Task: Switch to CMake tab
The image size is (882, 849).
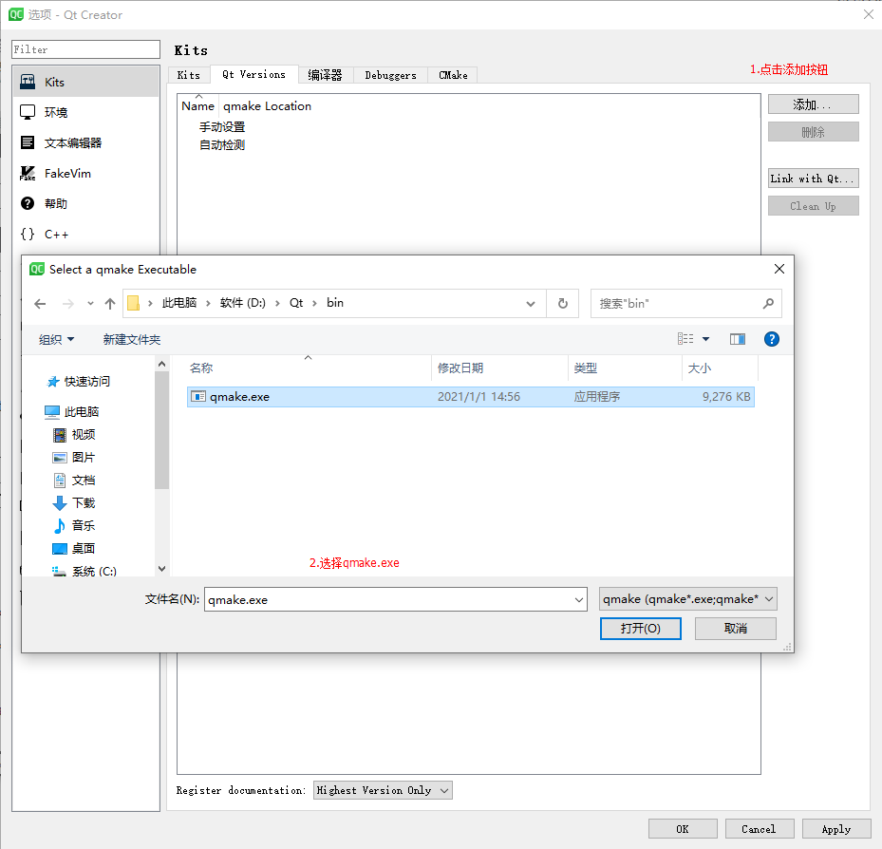Action: pos(453,75)
